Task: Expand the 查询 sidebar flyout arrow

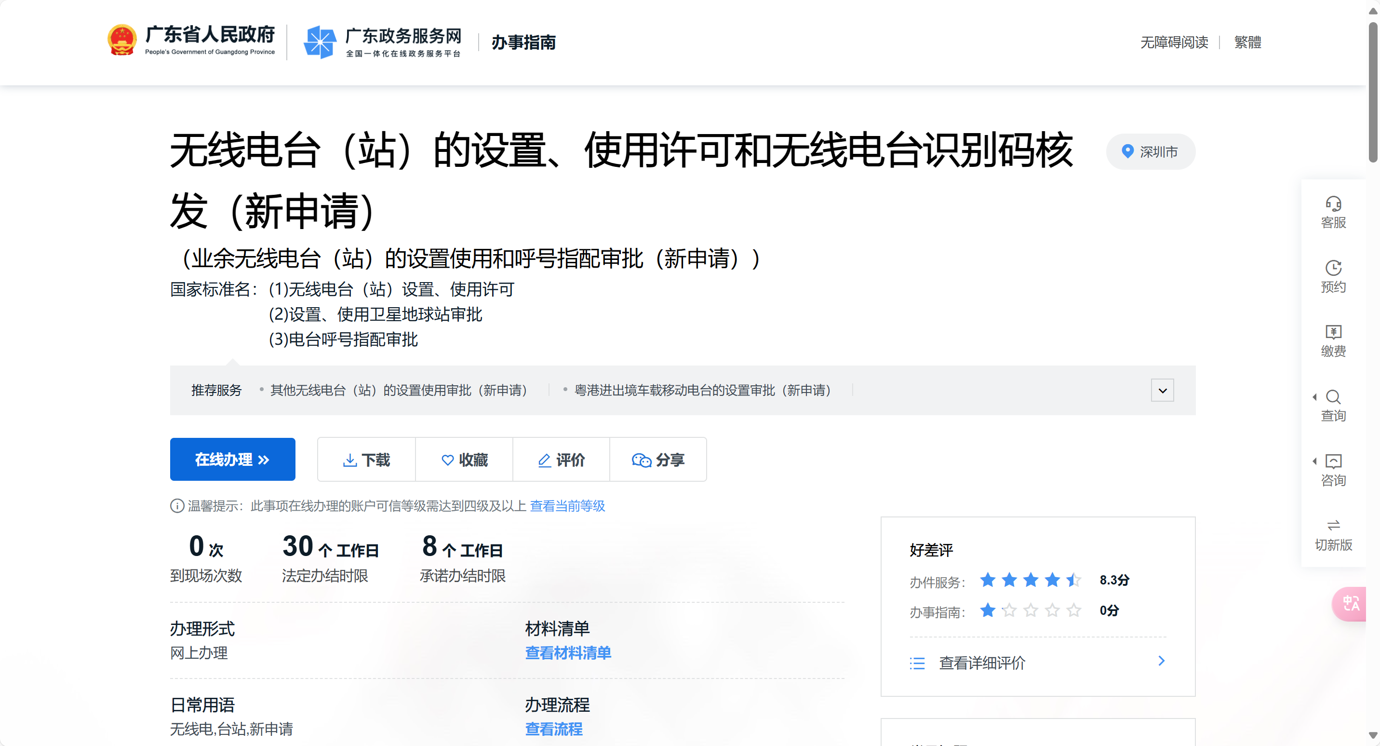Action: point(1314,397)
